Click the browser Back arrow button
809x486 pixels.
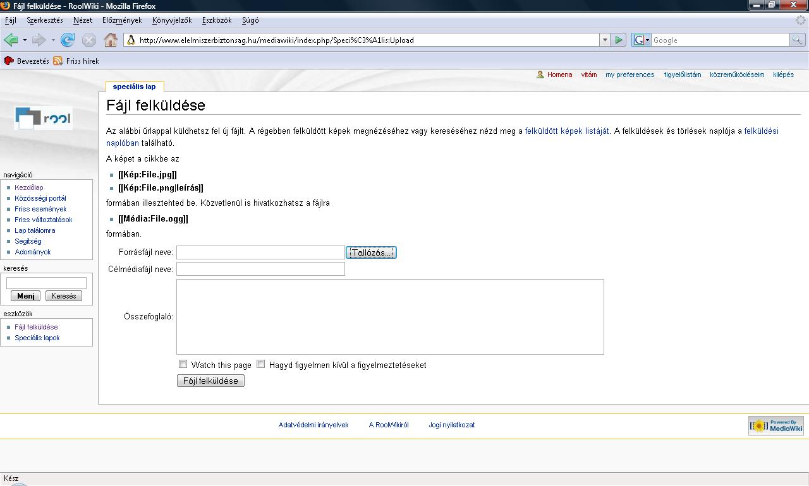tap(11, 40)
